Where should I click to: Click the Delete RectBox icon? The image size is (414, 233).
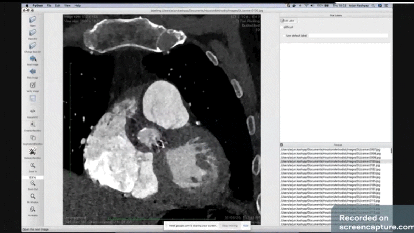click(x=33, y=151)
